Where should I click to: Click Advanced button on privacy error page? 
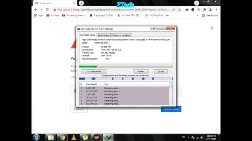point(79,109)
